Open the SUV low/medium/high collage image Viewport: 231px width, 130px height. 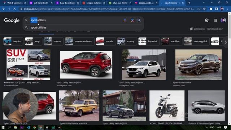pos(28,65)
